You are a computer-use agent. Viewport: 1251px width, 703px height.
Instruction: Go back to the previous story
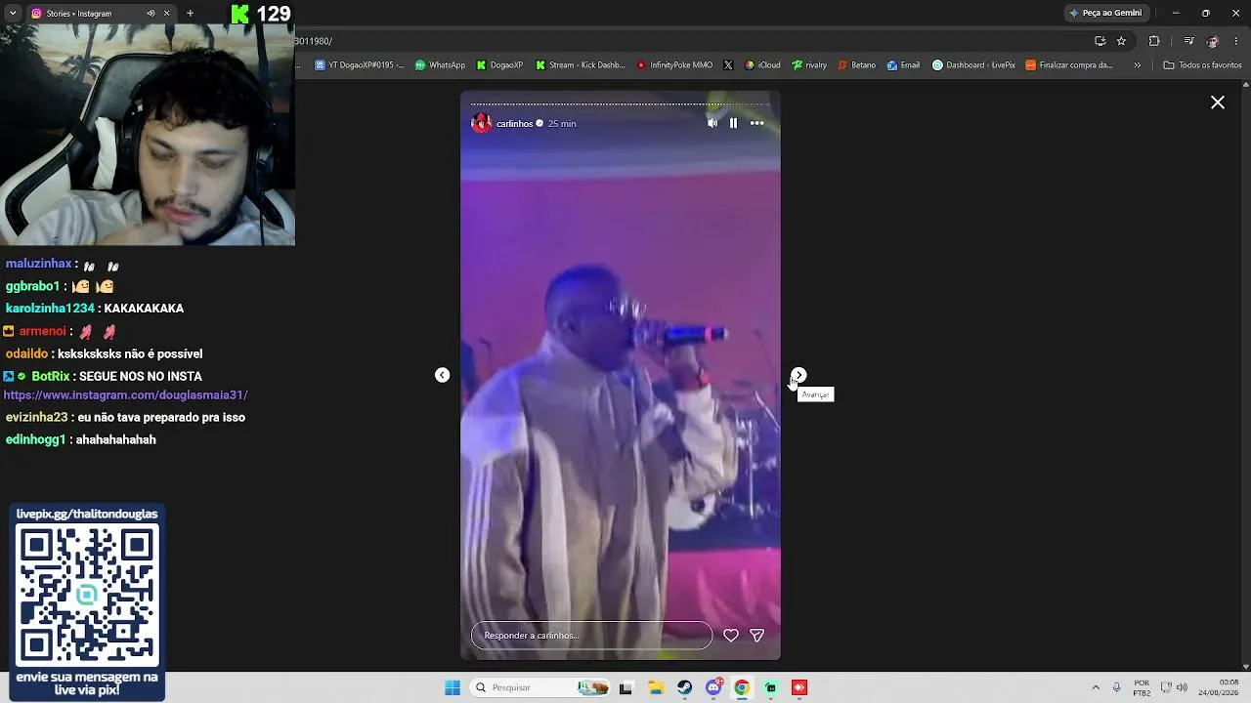coord(442,375)
